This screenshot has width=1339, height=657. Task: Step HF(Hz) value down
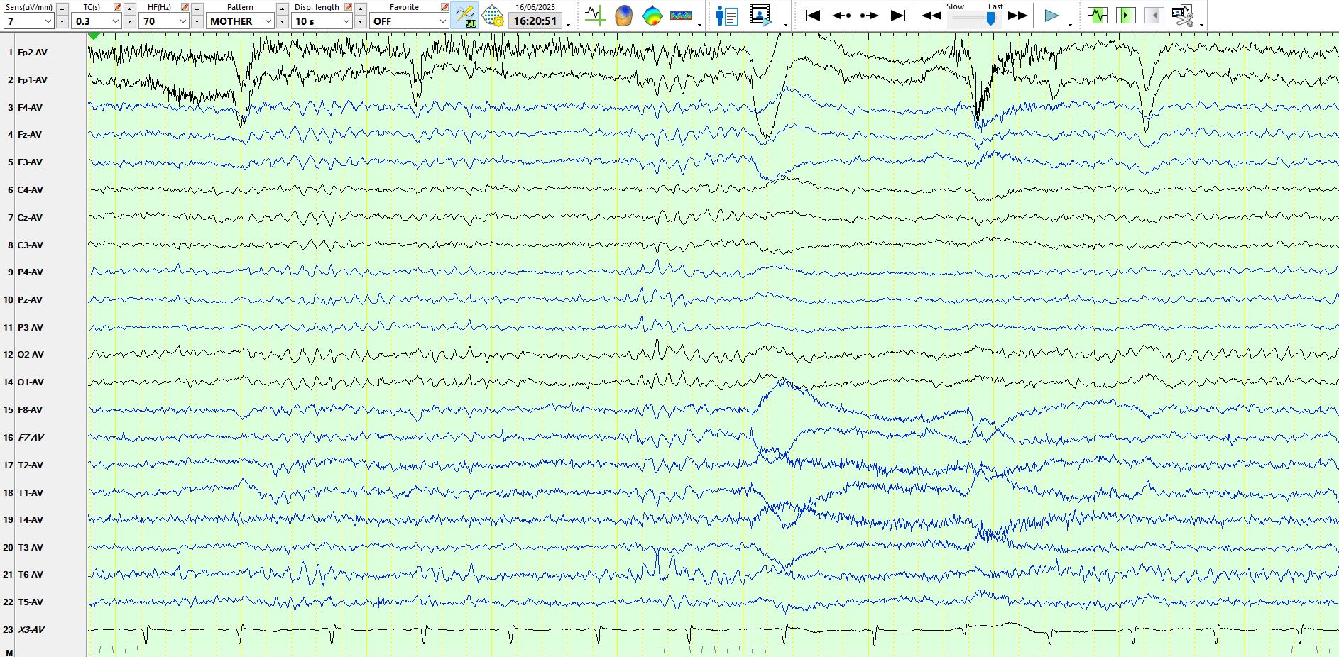click(197, 21)
